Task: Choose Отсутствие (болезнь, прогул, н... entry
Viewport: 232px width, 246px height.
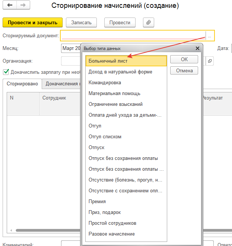Action: click(x=126, y=180)
